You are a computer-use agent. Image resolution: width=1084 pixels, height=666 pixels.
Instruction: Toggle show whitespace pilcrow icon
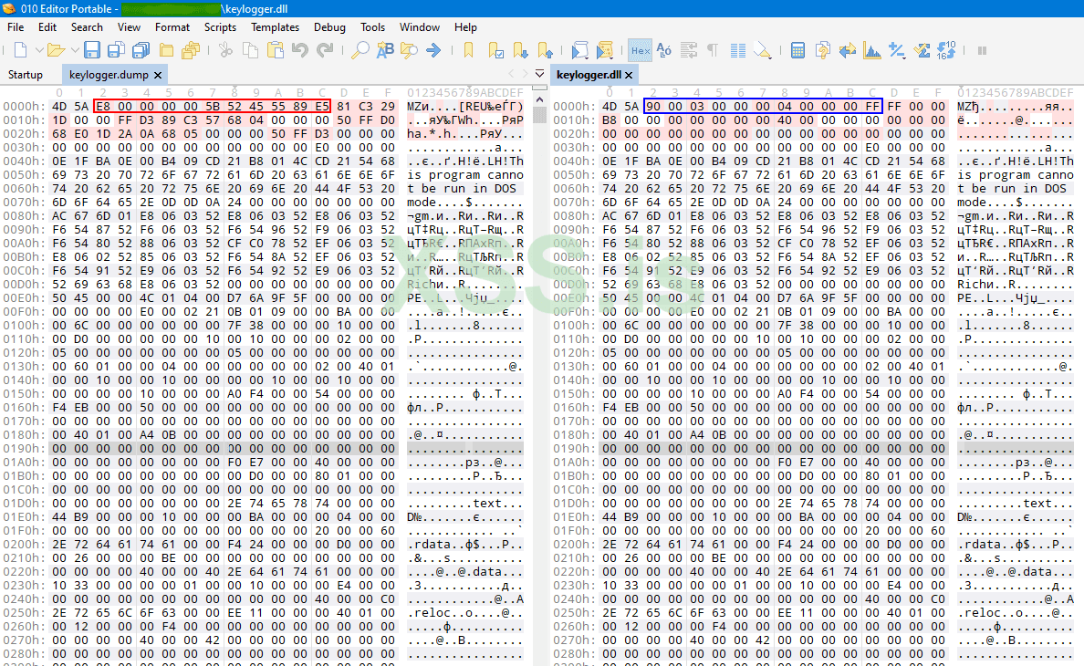pos(713,50)
